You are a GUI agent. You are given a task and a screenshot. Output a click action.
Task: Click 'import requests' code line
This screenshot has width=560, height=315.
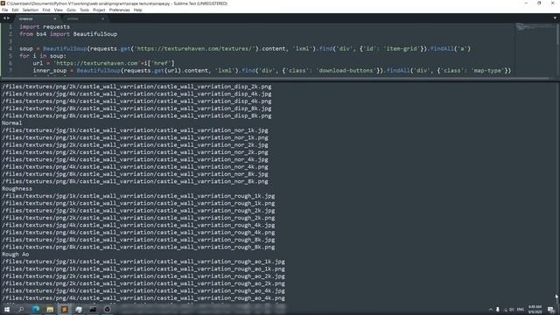coord(45,27)
